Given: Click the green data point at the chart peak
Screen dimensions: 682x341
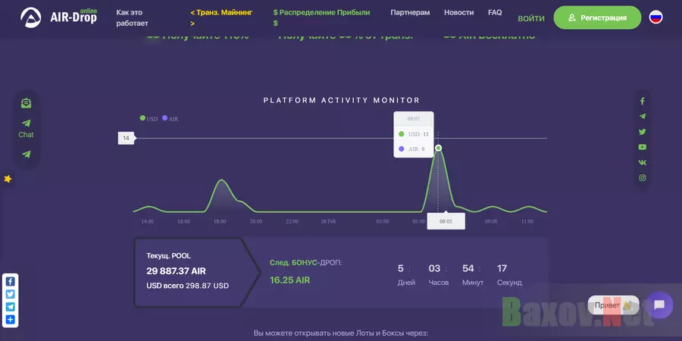Looking at the screenshot, I should 439,148.
